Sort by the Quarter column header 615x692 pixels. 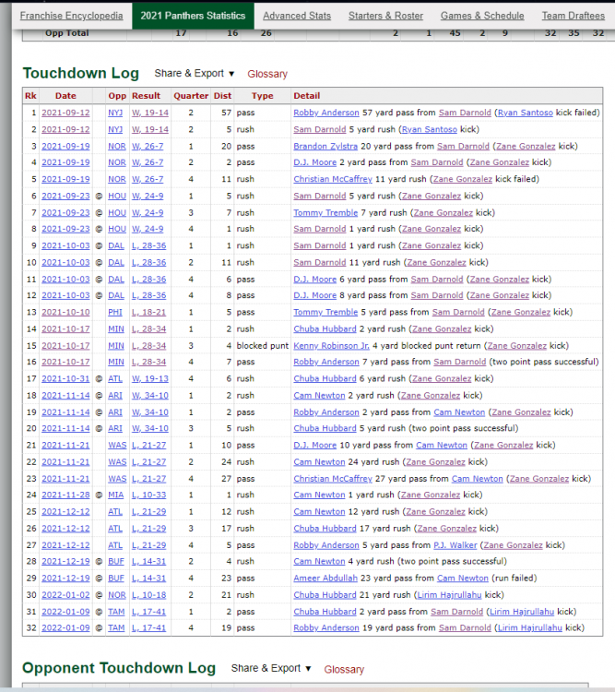tap(191, 95)
